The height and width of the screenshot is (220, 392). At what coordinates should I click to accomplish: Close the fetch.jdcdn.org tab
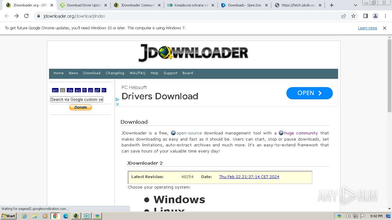pyautogui.click(x=320, y=5)
